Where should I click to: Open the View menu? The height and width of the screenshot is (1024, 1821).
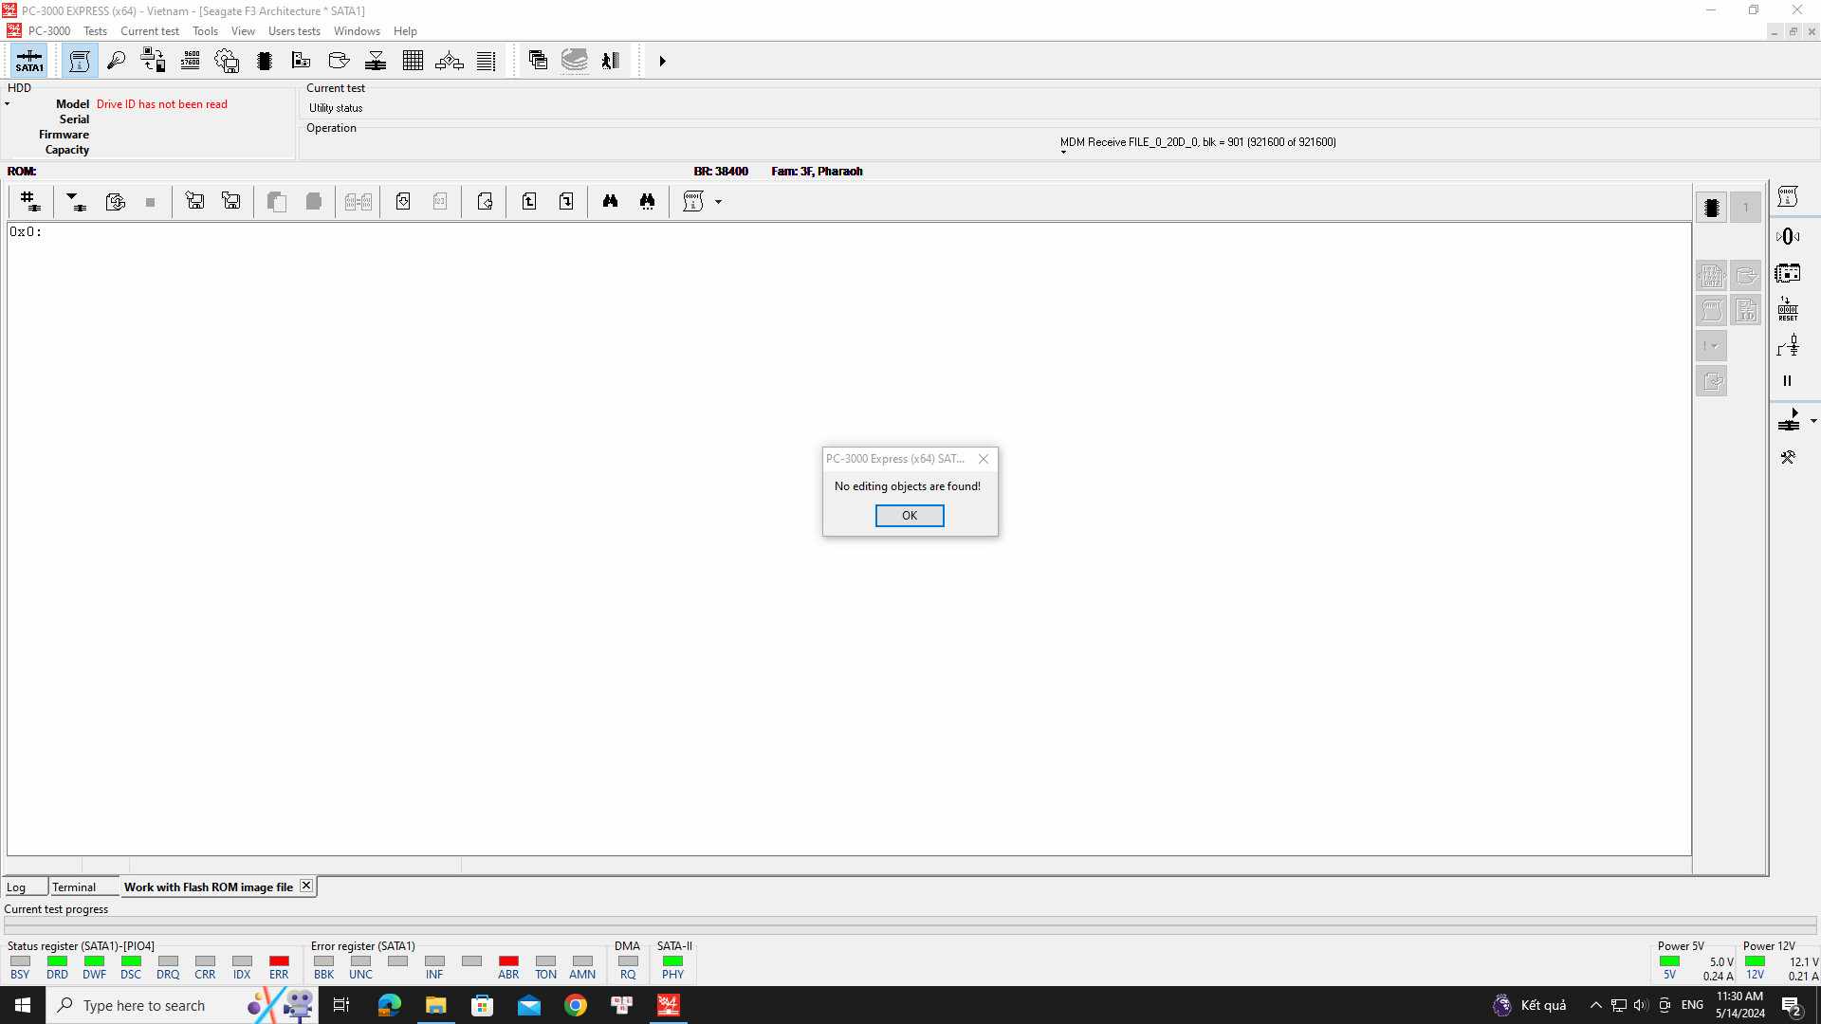tap(243, 31)
